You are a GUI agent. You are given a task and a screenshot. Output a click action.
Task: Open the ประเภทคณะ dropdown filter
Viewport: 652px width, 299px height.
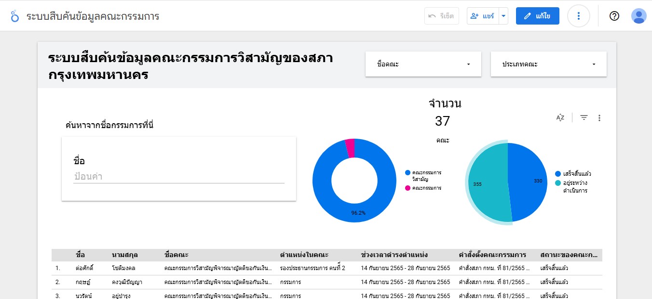[x=548, y=64]
